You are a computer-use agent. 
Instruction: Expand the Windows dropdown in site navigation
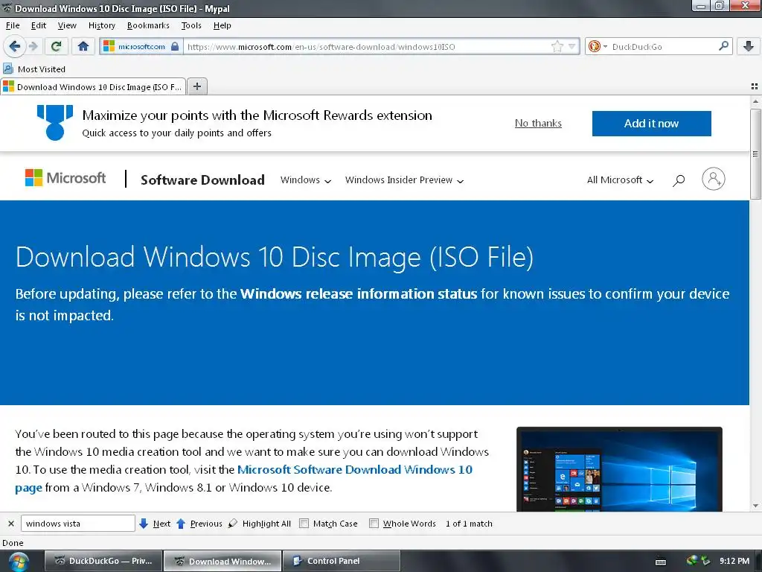(x=306, y=180)
